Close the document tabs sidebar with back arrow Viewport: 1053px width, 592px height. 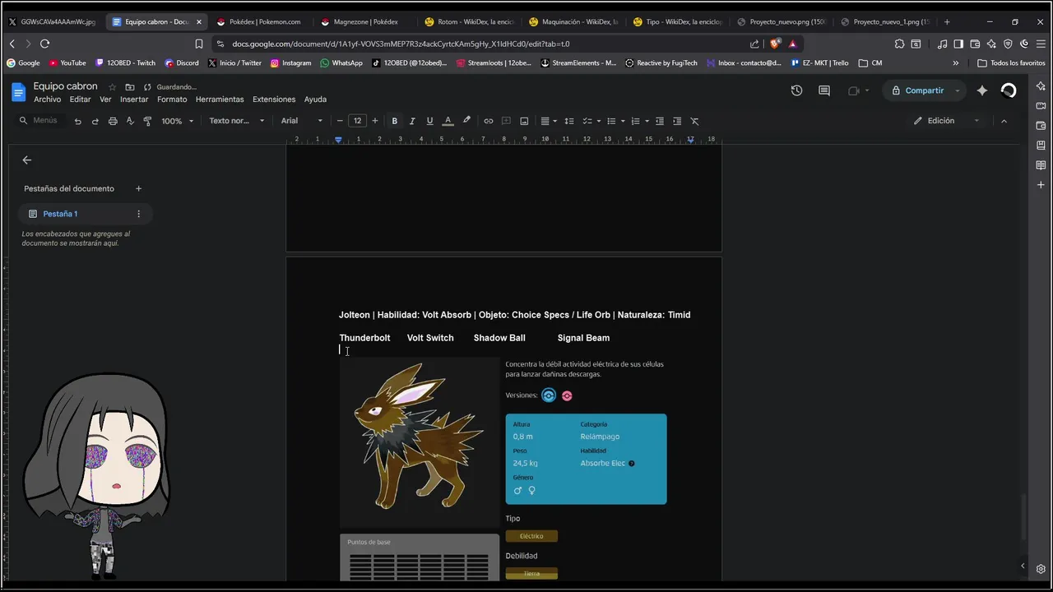tap(27, 160)
